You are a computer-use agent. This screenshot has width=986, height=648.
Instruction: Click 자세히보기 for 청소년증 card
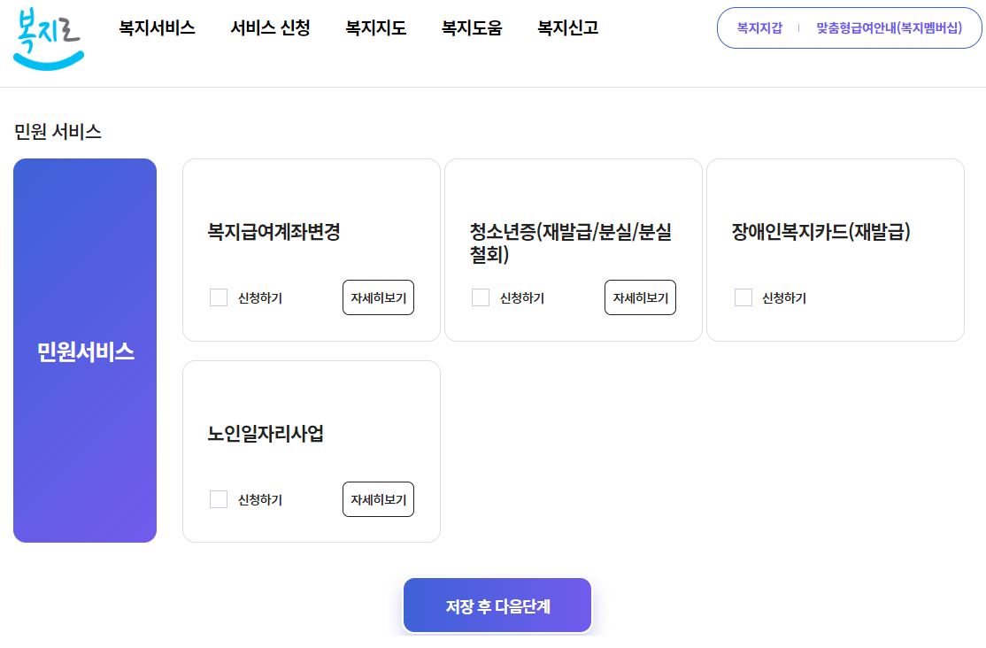[640, 297]
